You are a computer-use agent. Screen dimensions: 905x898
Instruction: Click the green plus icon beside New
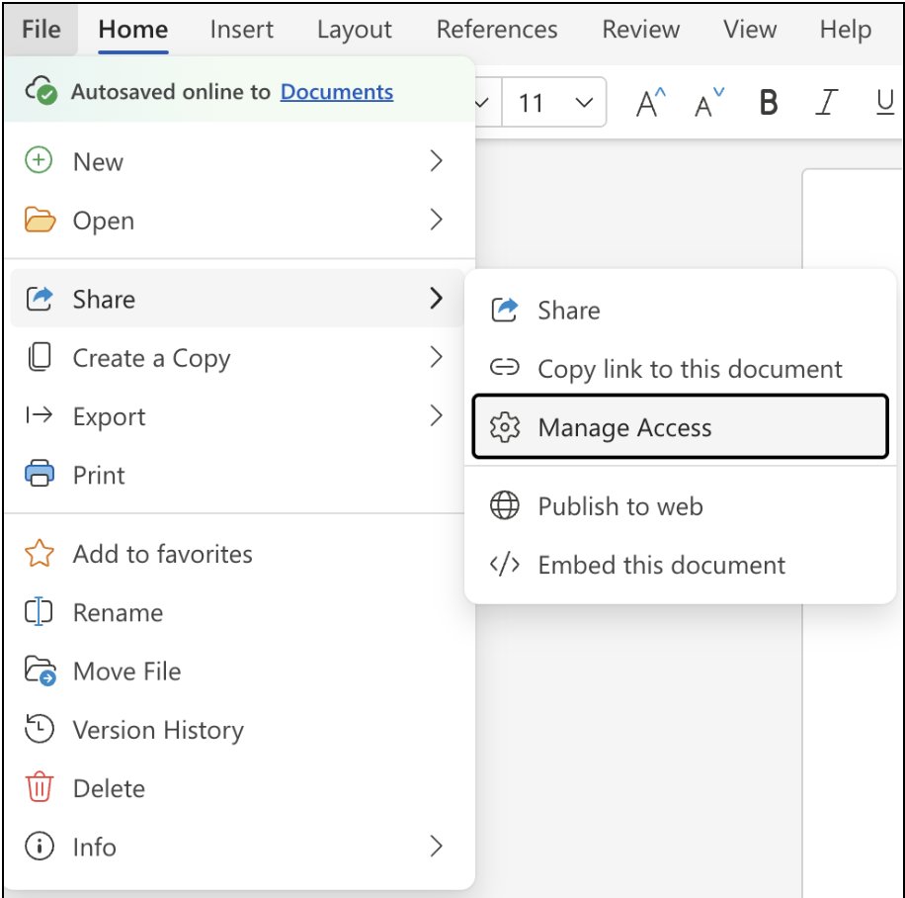click(39, 160)
